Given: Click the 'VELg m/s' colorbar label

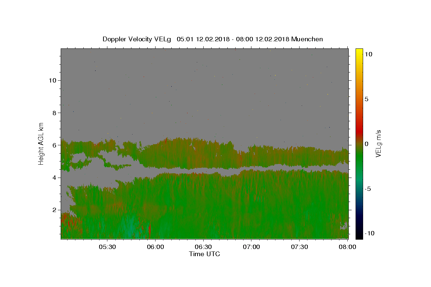Looking at the screenshot, I should [x=378, y=143].
